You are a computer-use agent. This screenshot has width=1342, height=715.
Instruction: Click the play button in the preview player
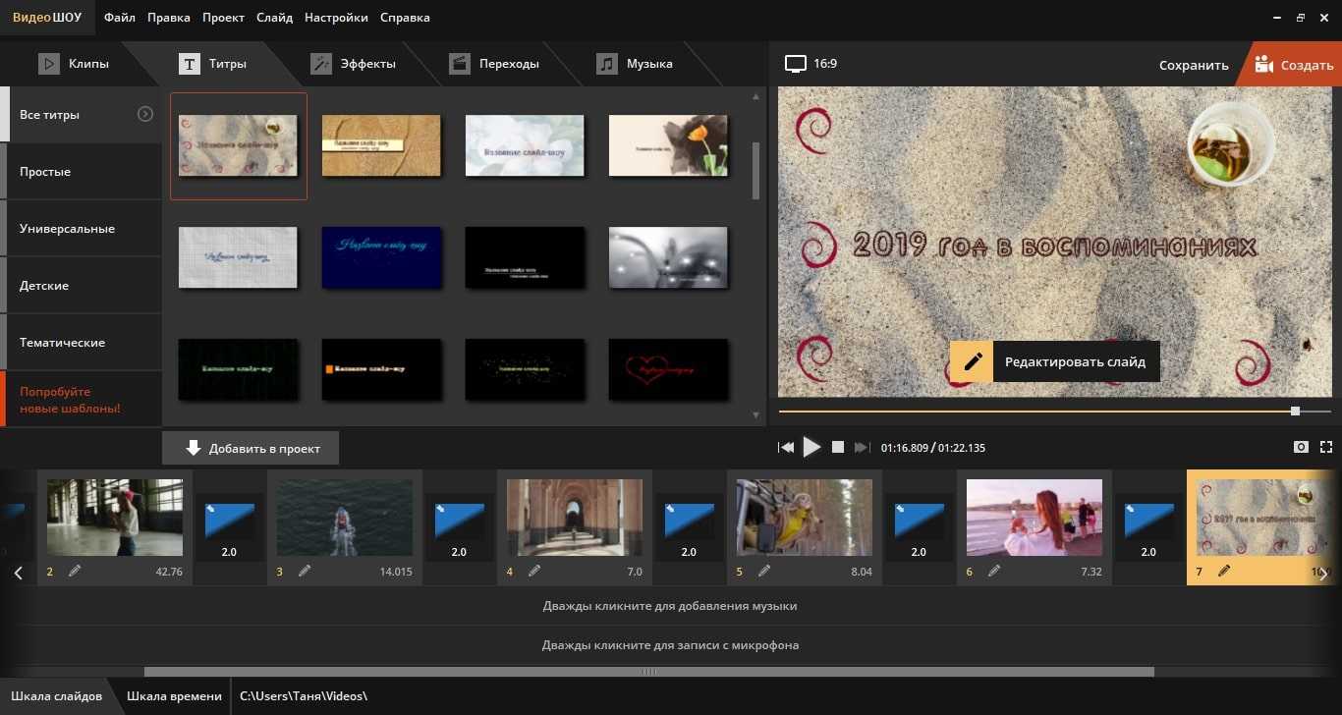(811, 447)
